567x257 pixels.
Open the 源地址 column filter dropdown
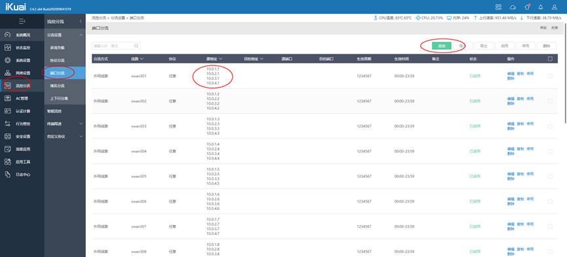click(220, 58)
